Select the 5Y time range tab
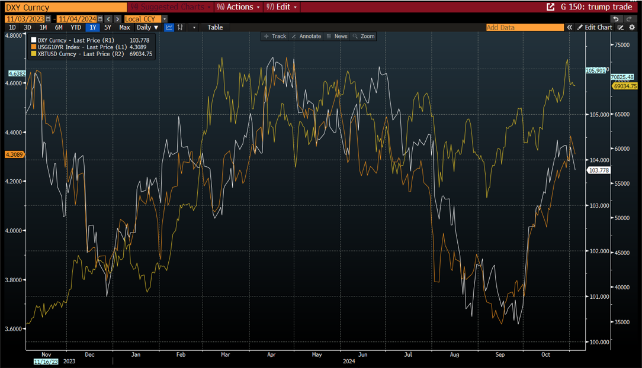 click(x=107, y=27)
